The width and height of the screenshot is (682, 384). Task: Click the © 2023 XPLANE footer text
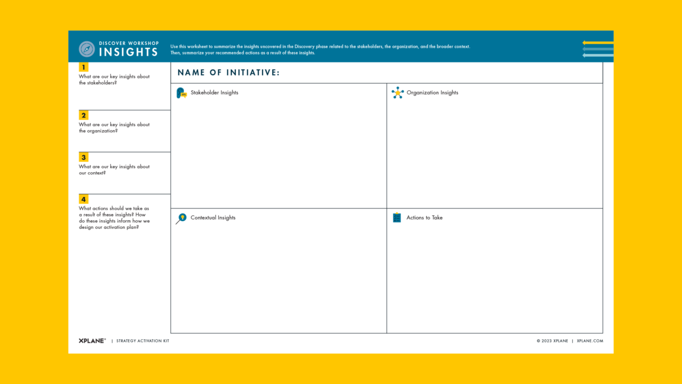pos(552,341)
